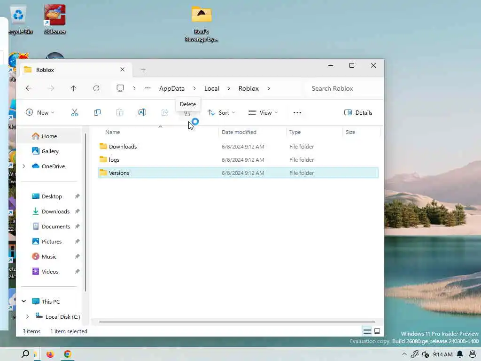The image size is (481, 361).
Task: Close the Roblox tab
Action: (x=123, y=70)
